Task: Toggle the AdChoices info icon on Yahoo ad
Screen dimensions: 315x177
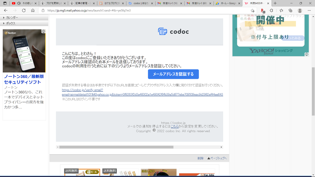Action: click(306, 54)
